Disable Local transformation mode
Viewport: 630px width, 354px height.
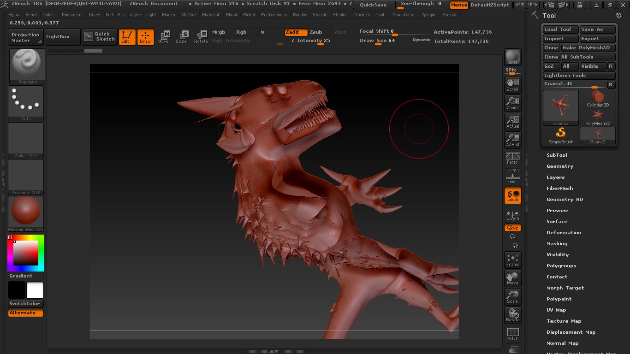coord(512,195)
